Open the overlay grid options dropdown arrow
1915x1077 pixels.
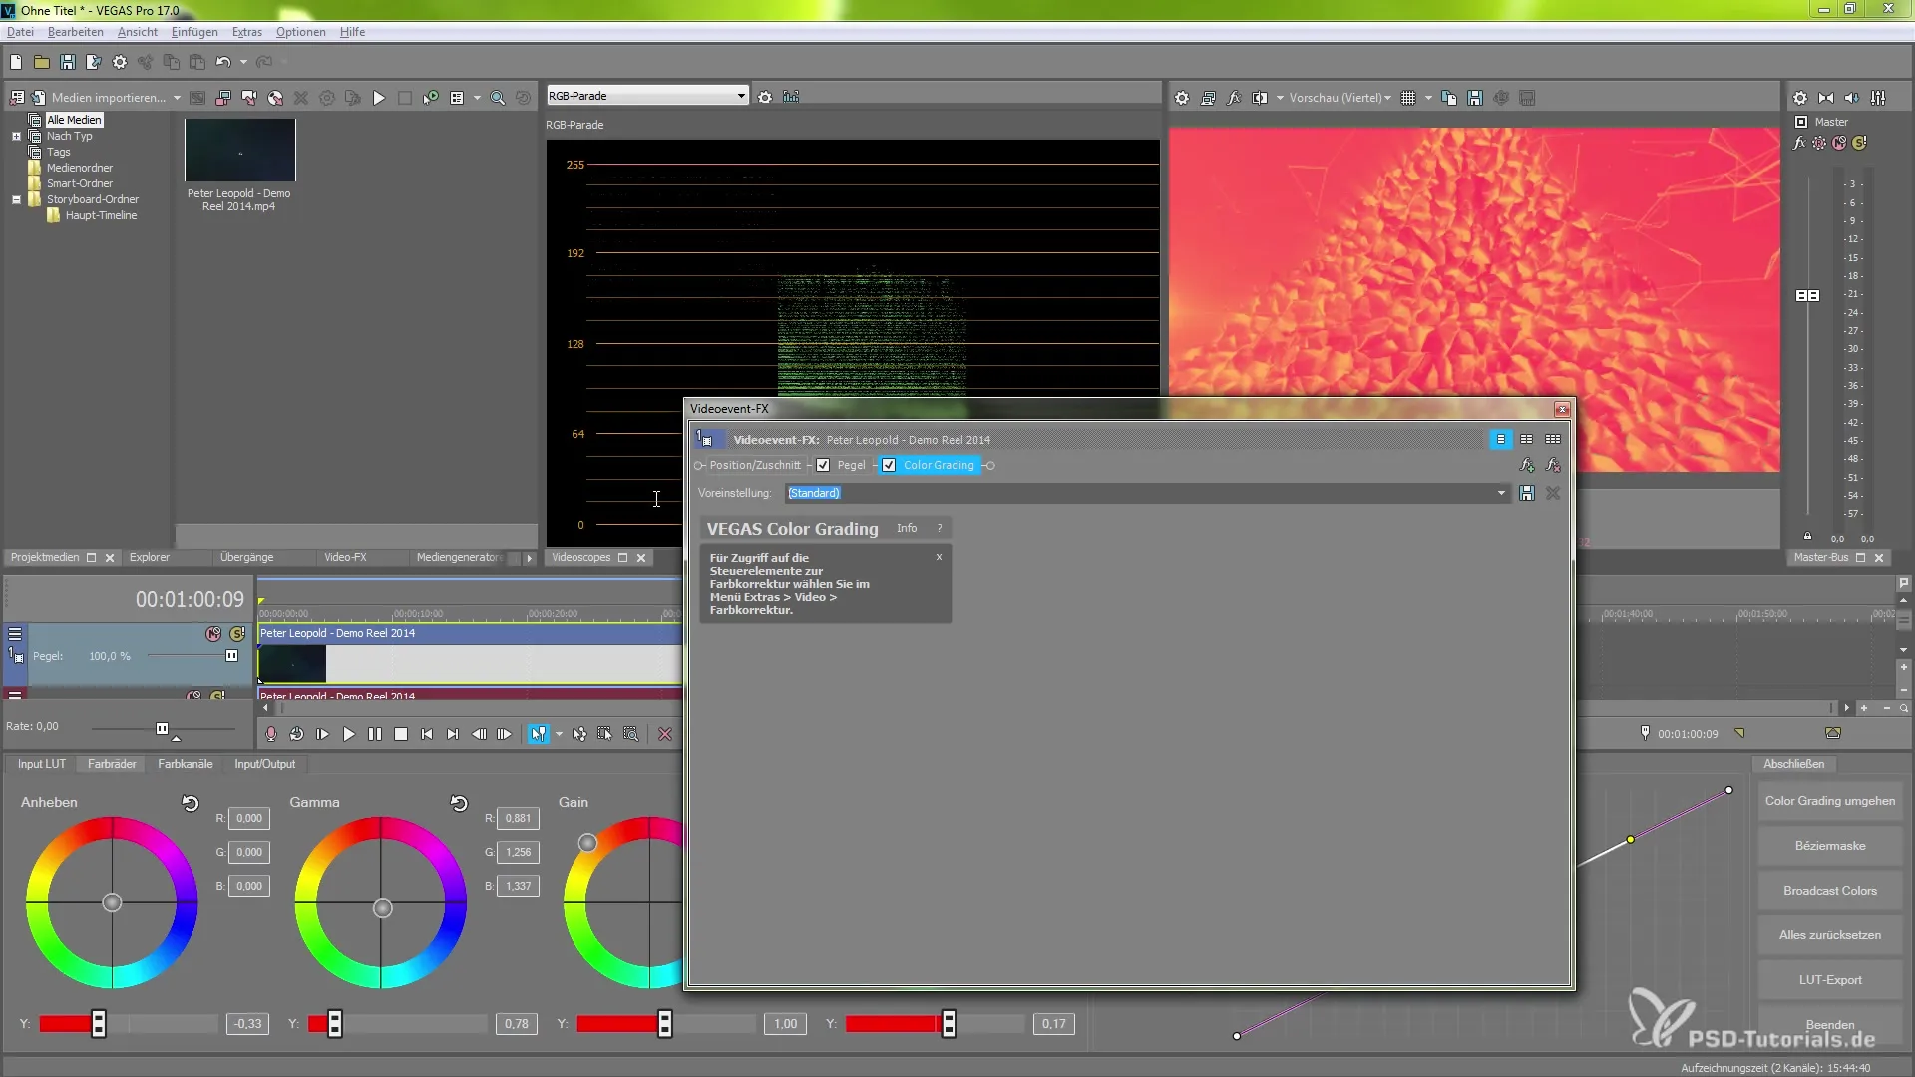(1428, 98)
